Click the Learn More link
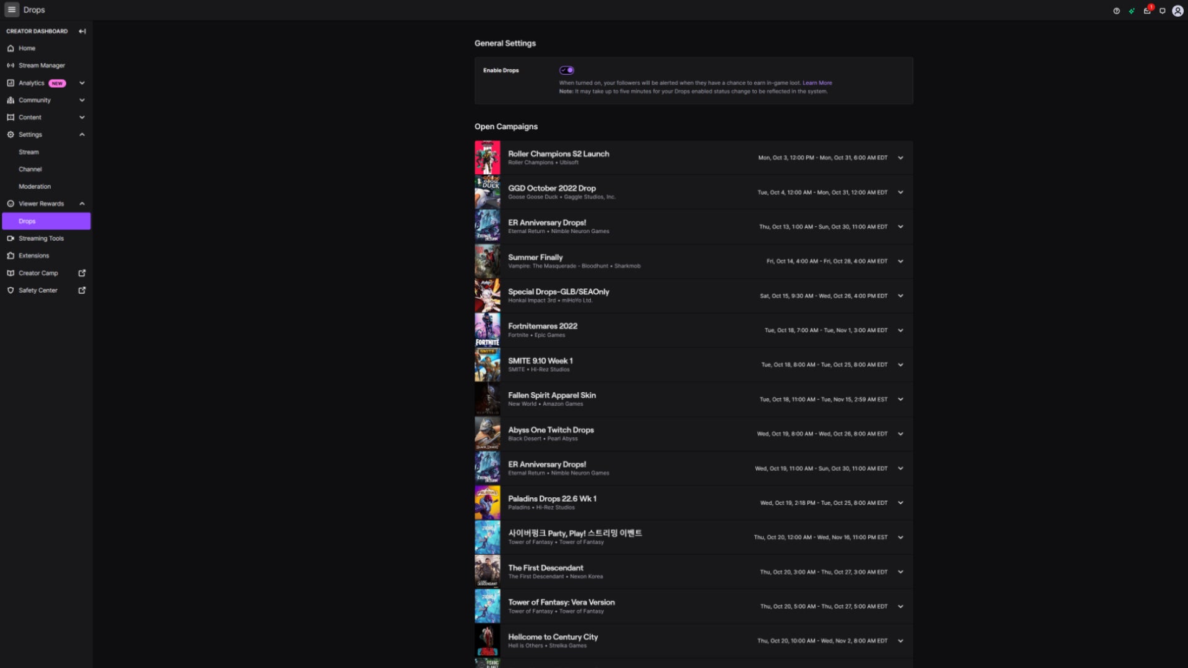The height and width of the screenshot is (668, 1188). click(817, 82)
